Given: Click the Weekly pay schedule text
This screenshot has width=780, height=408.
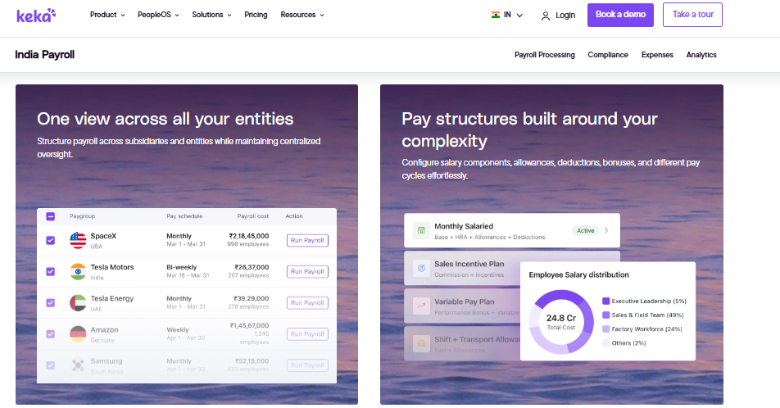Looking at the screenshot, I should coord(178,330).
